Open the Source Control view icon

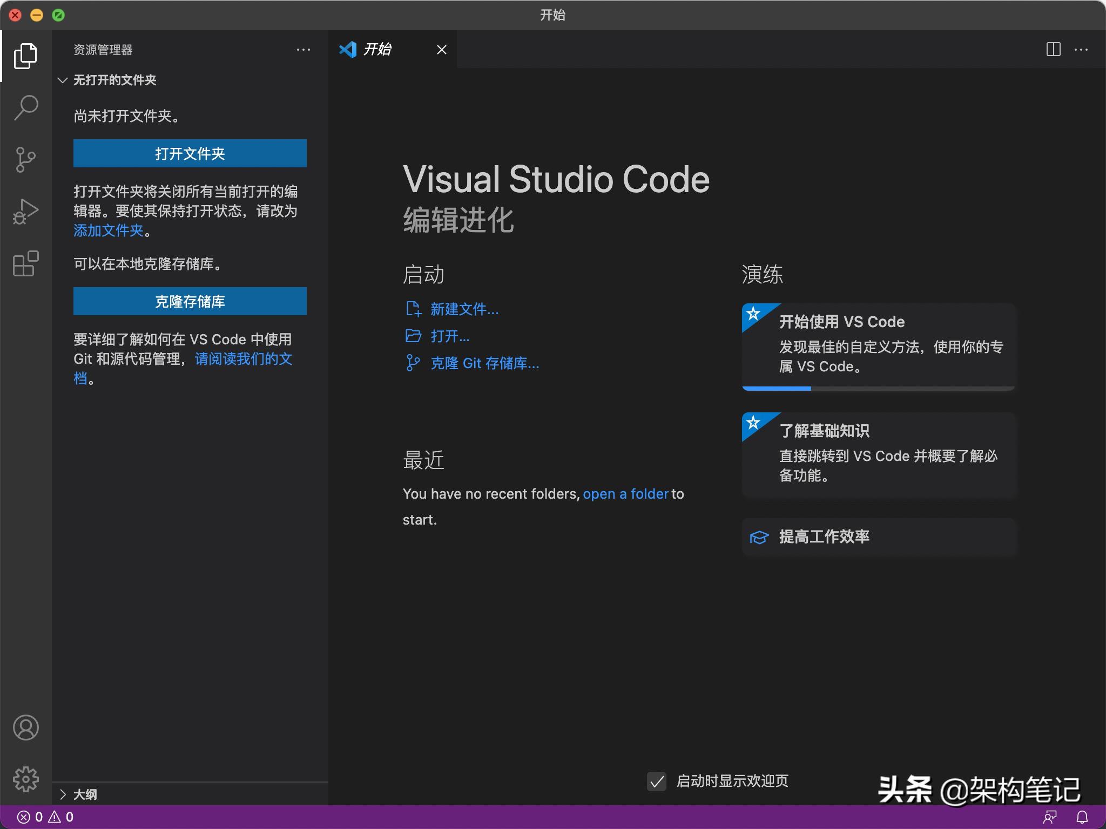tap(25, 160)
